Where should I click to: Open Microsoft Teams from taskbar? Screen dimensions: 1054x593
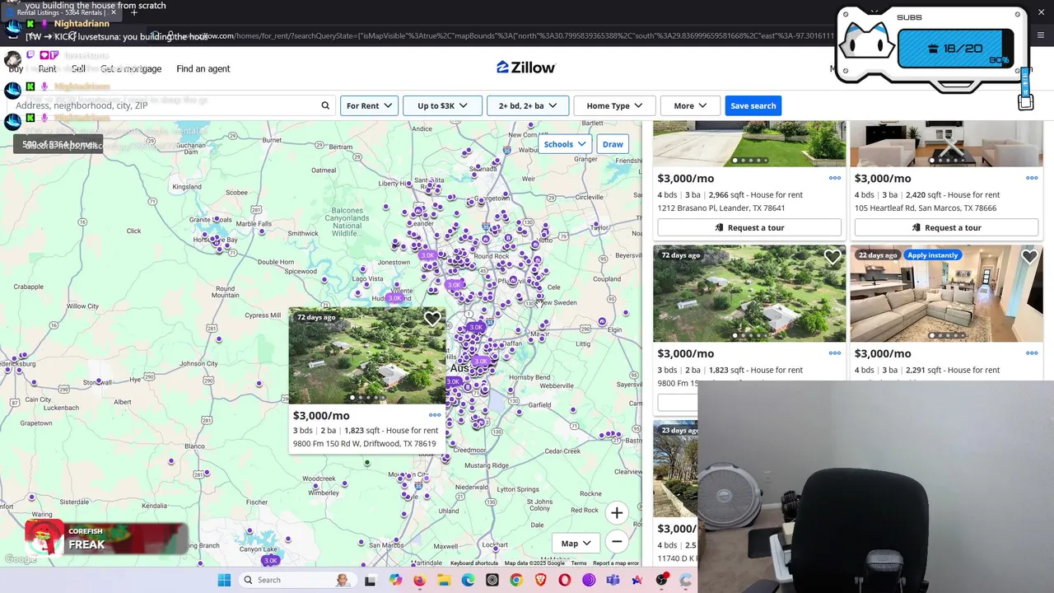pyautogui.click(x=613, y=580)
